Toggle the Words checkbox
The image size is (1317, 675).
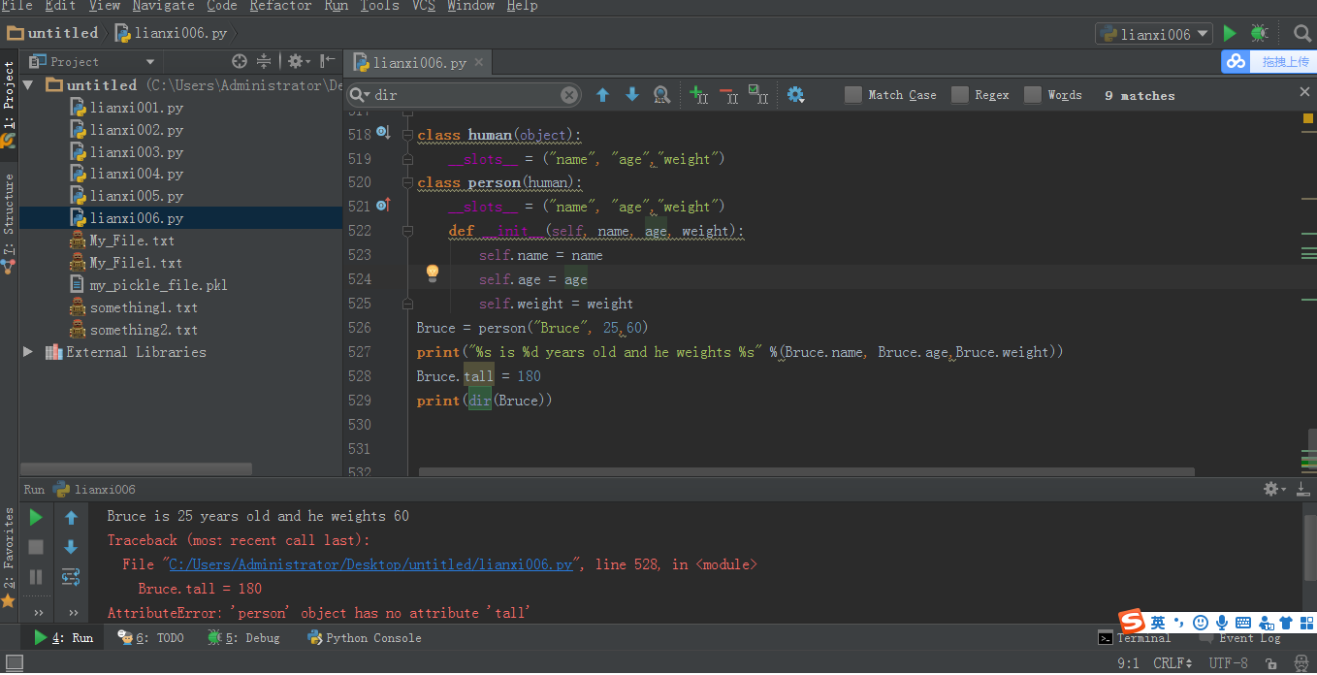pos(1033,95)
